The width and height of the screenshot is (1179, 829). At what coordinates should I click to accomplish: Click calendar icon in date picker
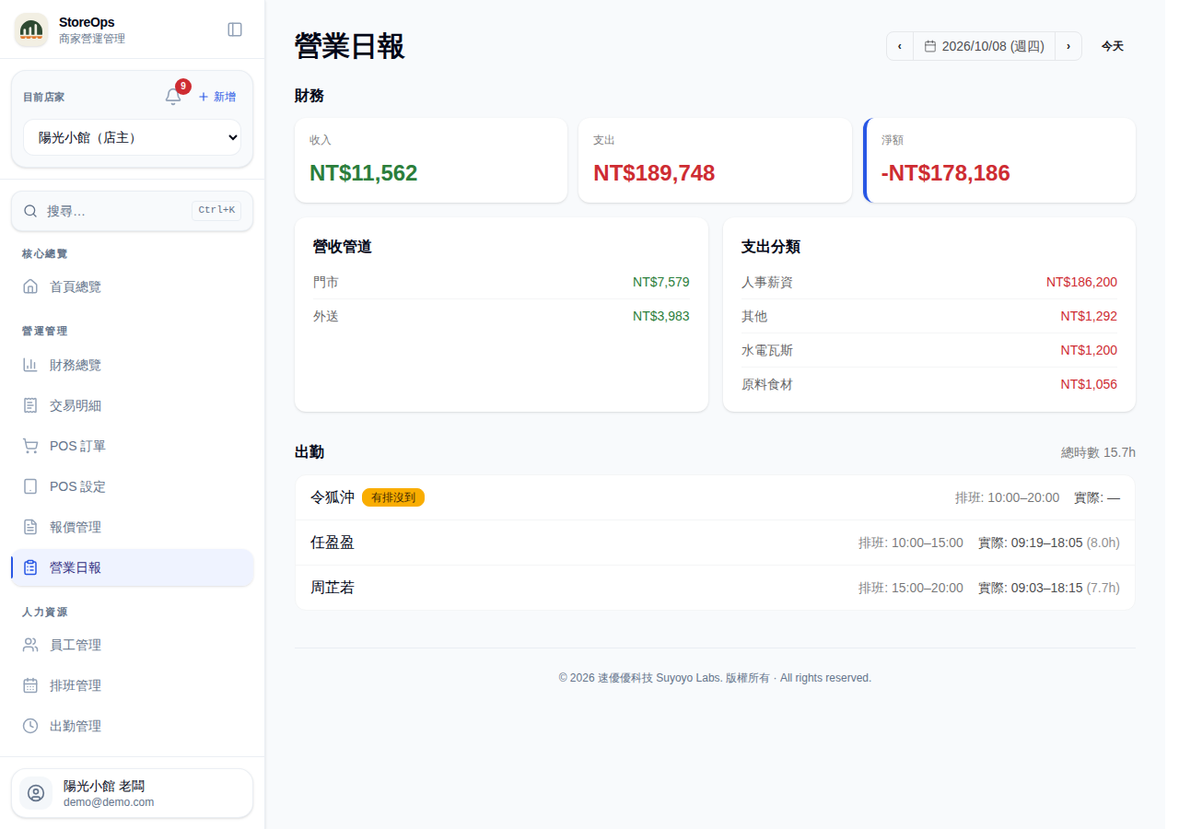coord(930,46)
